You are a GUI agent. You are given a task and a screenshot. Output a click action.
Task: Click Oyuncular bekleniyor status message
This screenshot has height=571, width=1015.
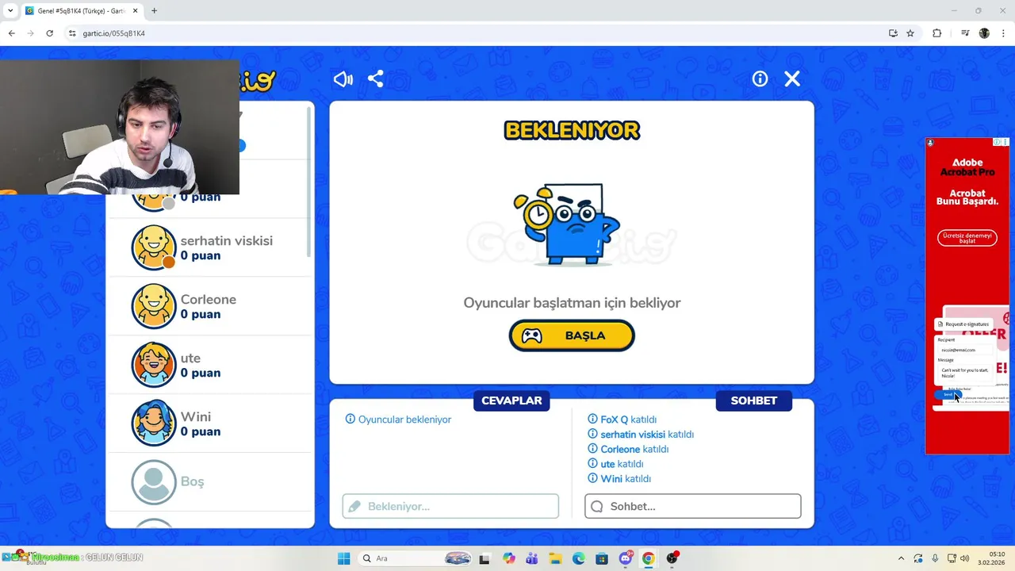[398, 420]
